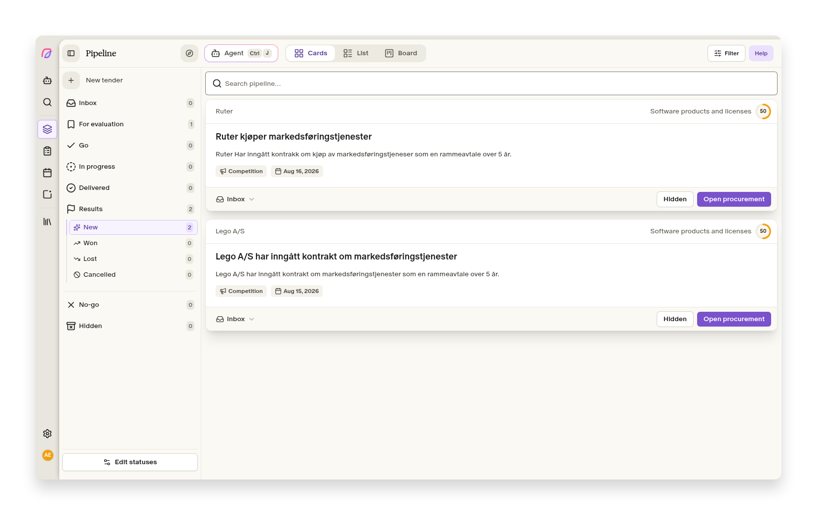
Task: Switch to List view
Action: pyautogui.click(x=356, y=53)
